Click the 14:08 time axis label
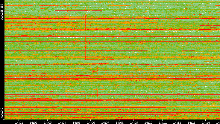Viewport: 220px width, 124px height. 119,123
